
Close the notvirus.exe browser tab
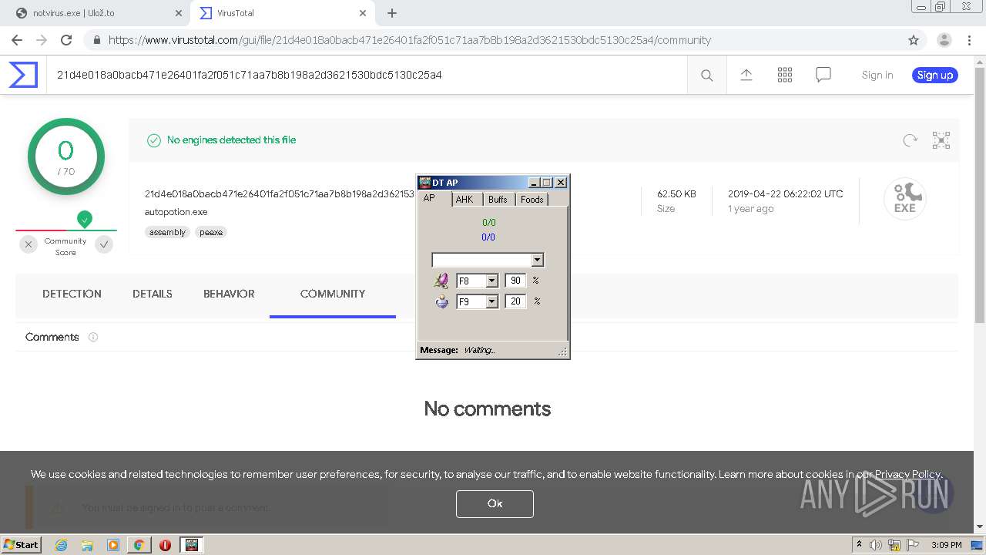click(178, 13)
